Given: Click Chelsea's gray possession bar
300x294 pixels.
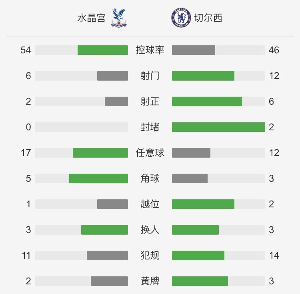Looking at the screenshot, I should click(x=194, y=50).
